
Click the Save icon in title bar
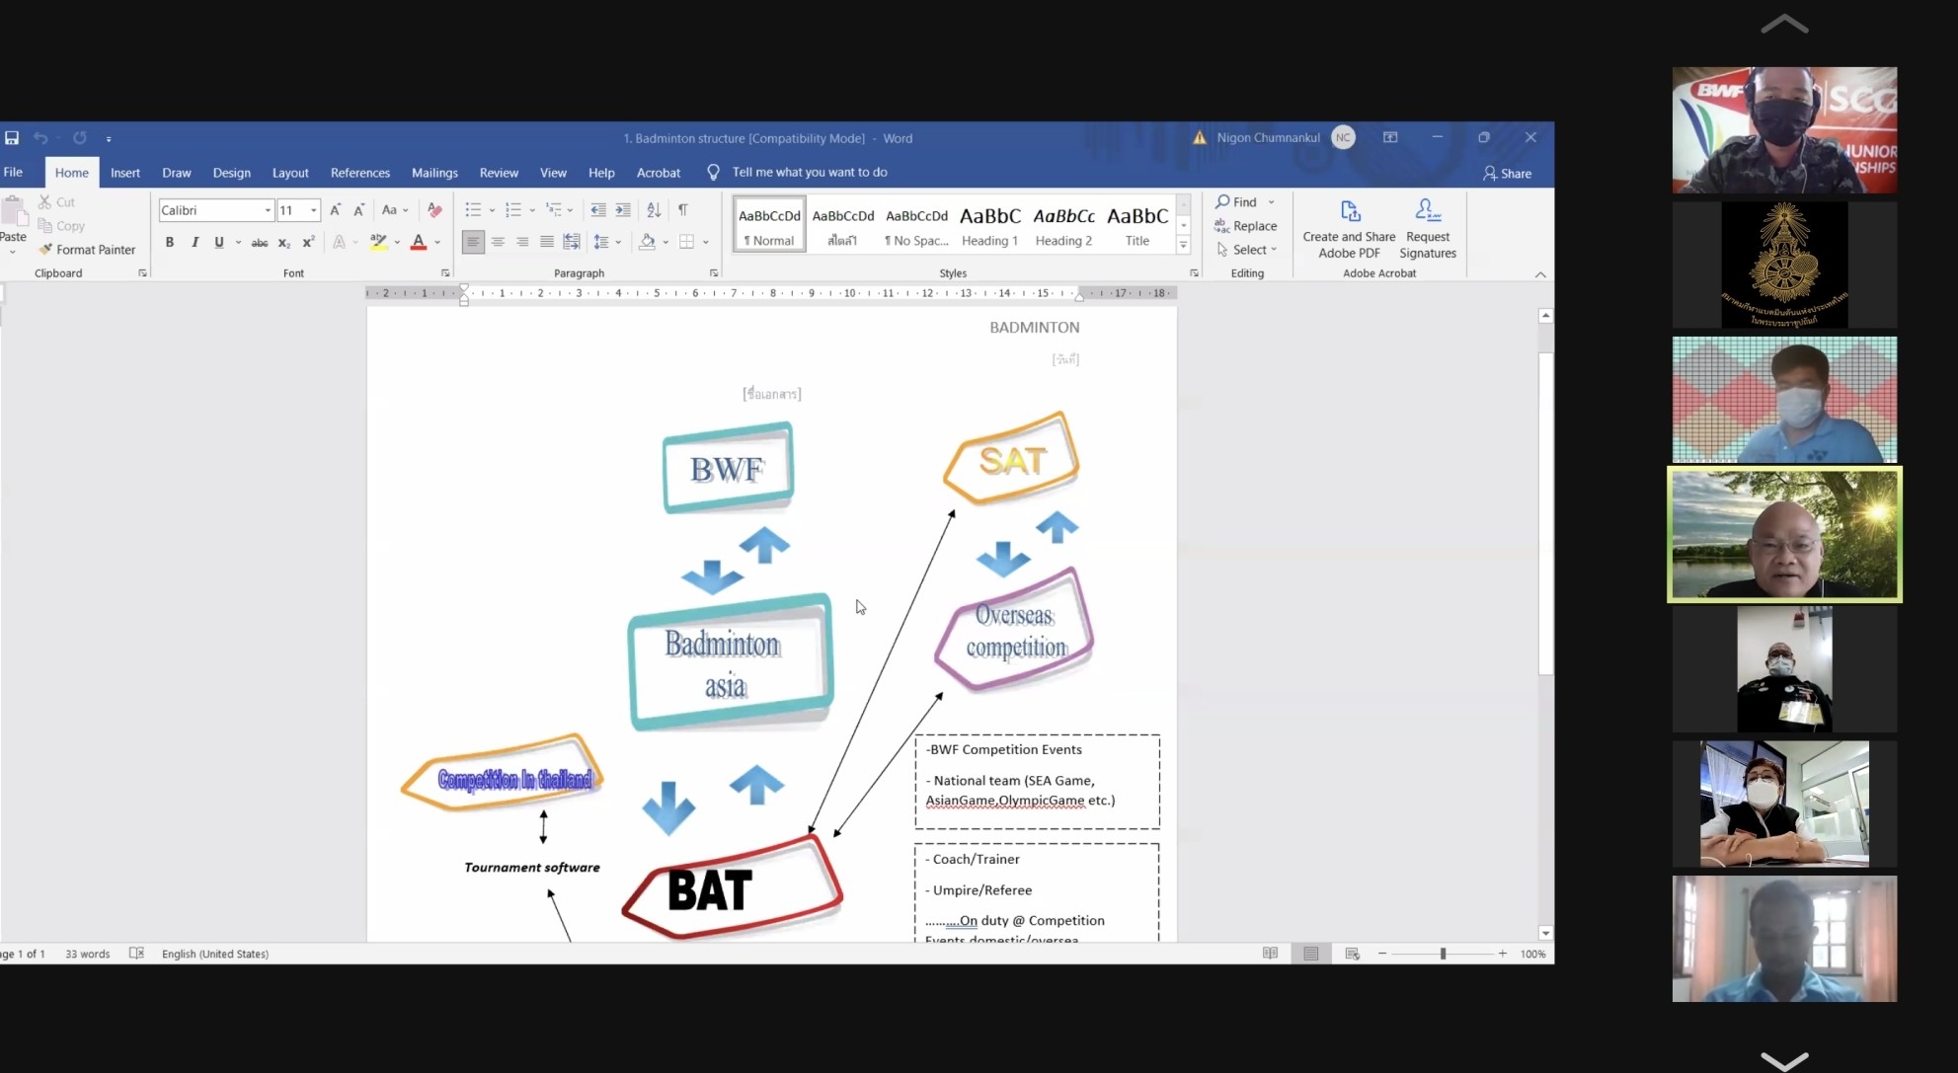[x=12, y=138]
